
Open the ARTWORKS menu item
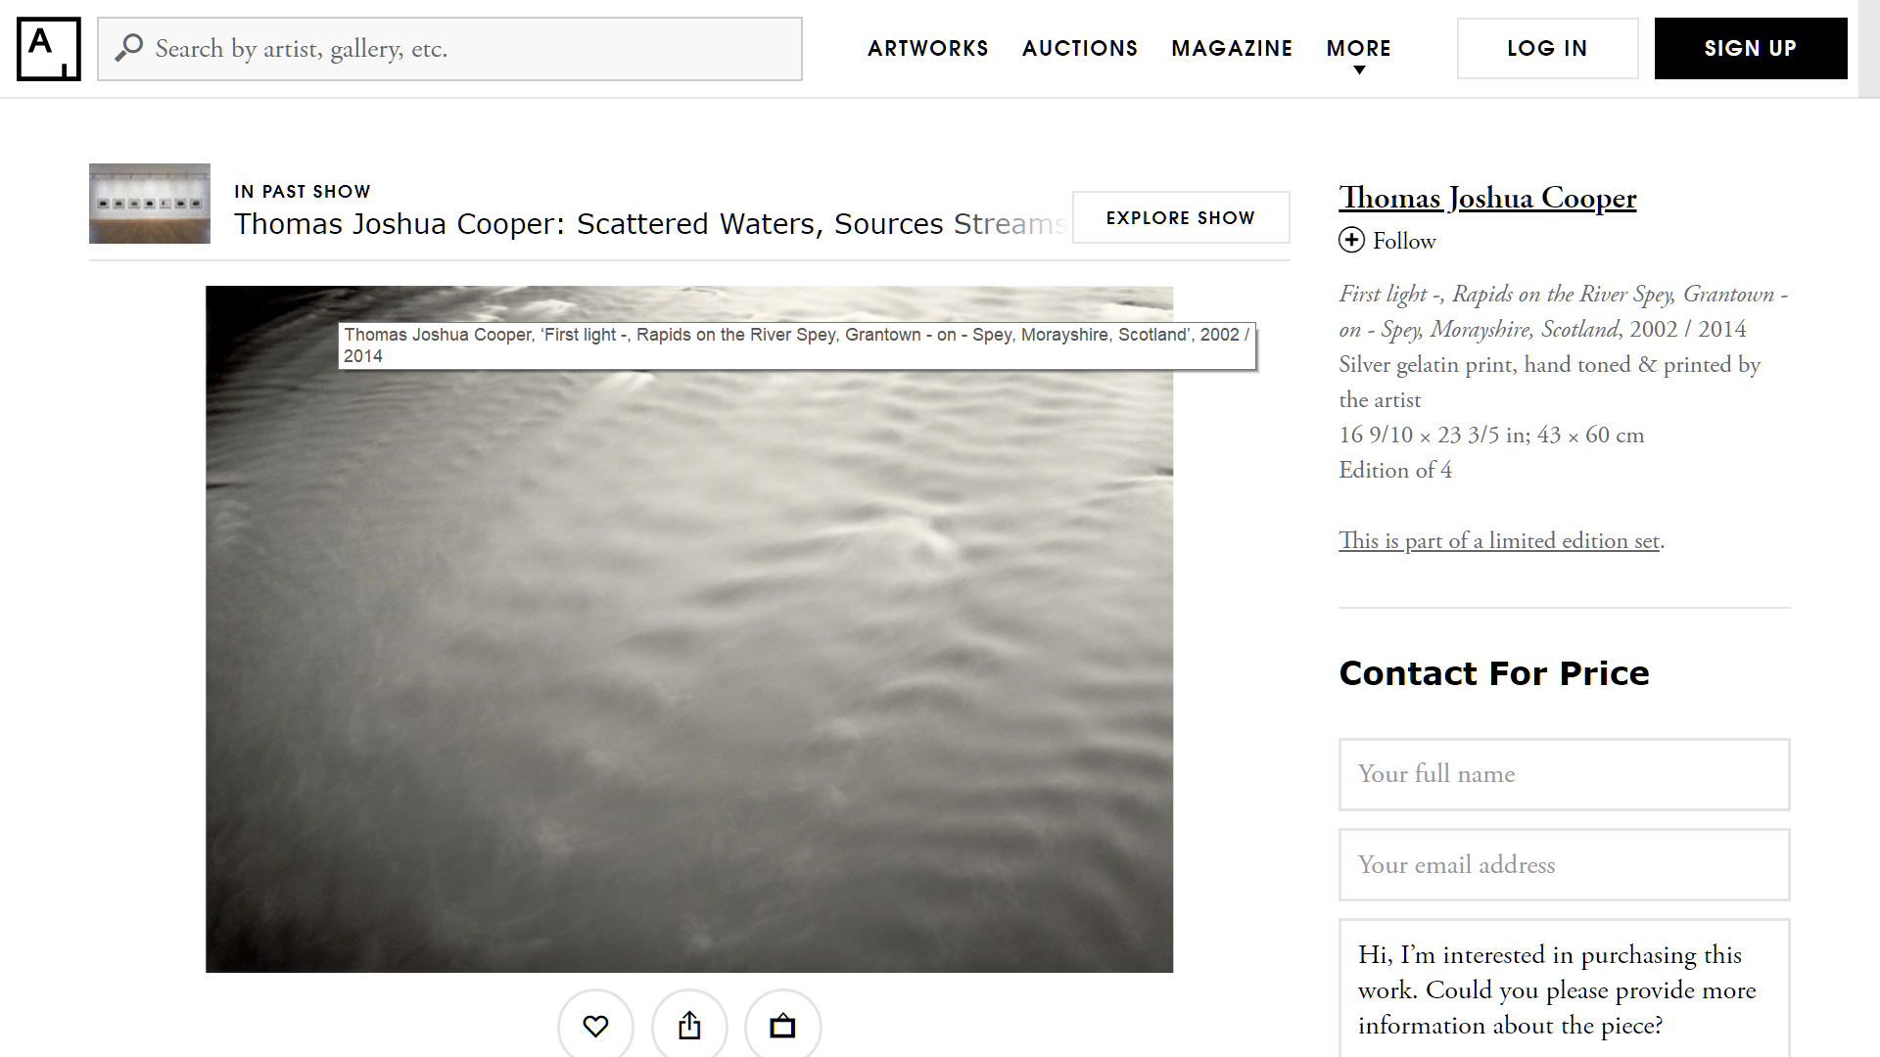927,48
